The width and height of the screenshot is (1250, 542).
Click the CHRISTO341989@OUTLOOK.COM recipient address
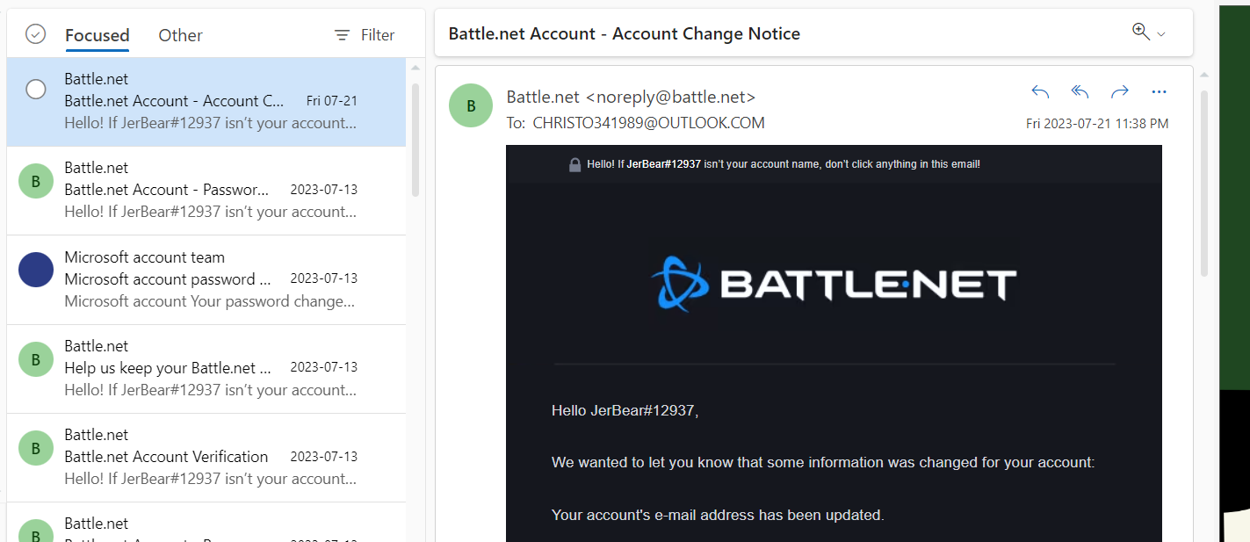tap(648, 123)
